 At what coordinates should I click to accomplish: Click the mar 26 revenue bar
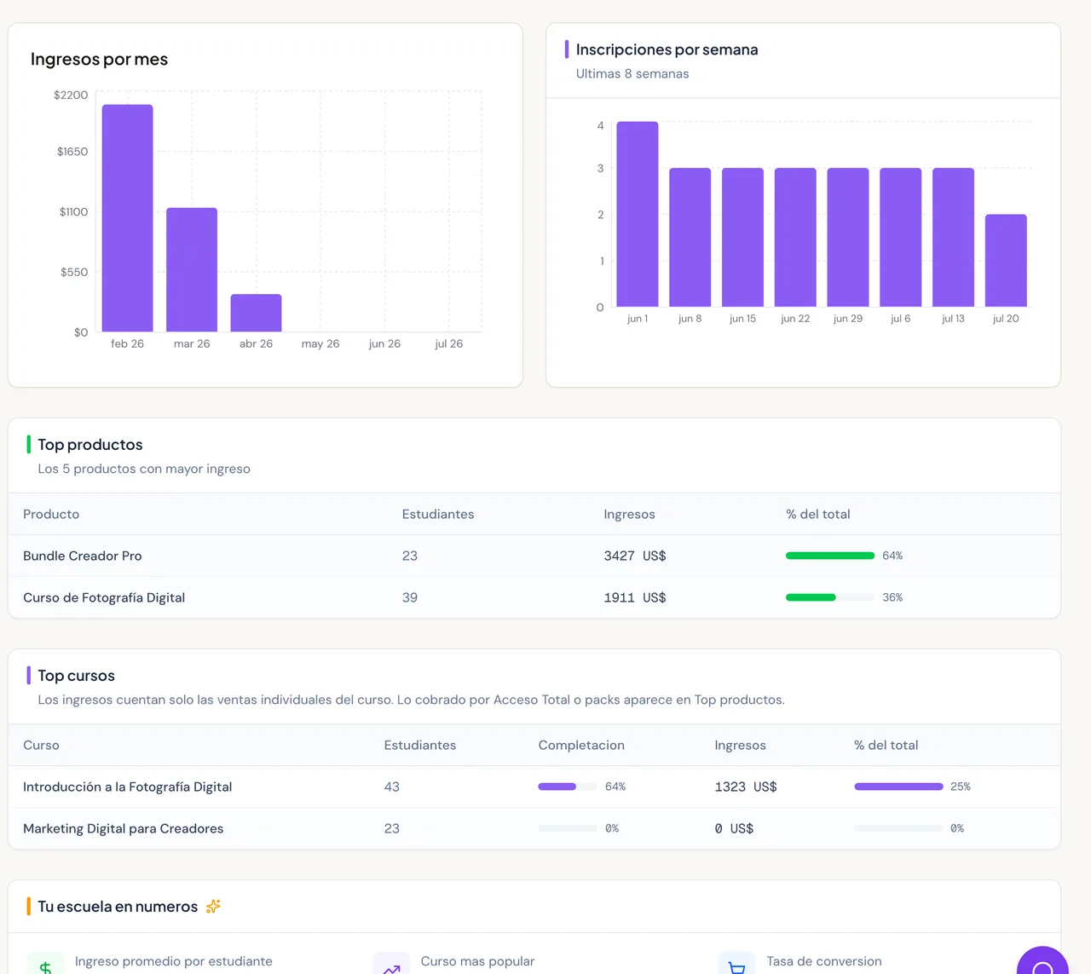(x=192, y=269)
